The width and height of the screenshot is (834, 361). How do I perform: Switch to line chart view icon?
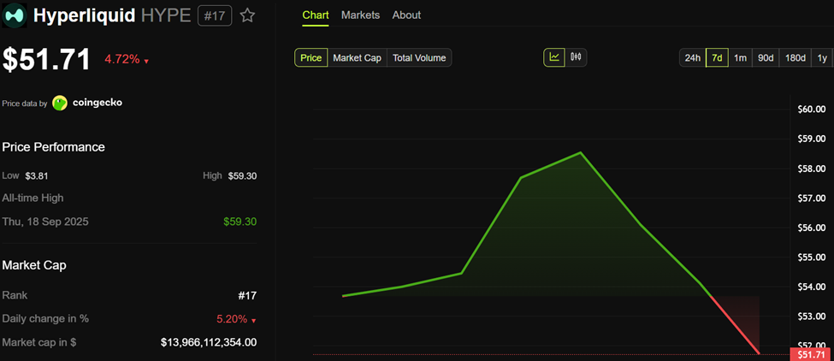pyautogui.click(x=554, y=57)
